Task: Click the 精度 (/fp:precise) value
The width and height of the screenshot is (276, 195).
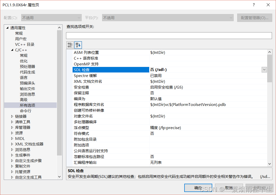Action: 165,128
